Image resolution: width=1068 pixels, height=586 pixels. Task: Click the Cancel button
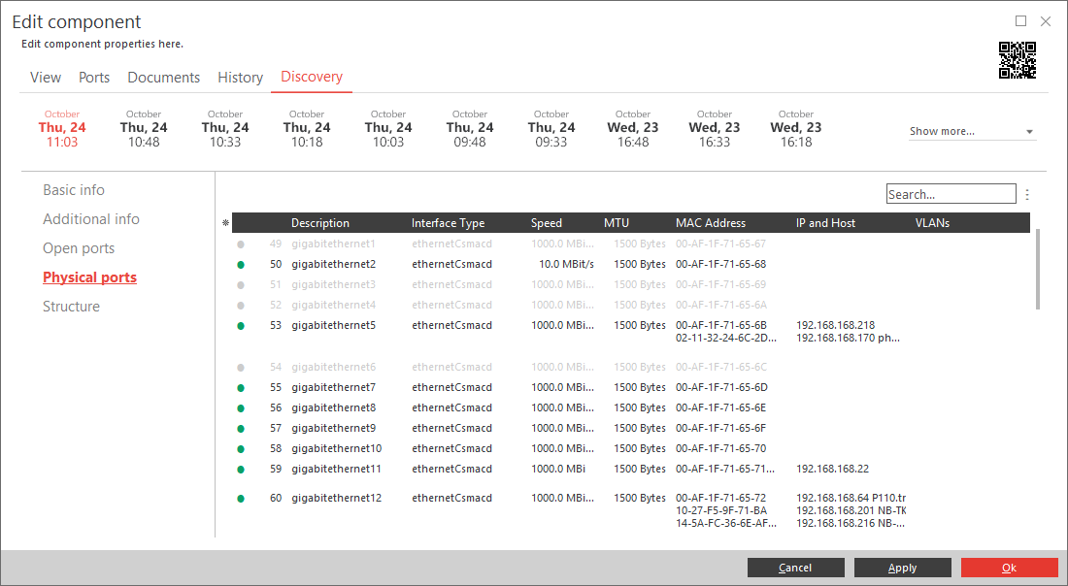795,568
